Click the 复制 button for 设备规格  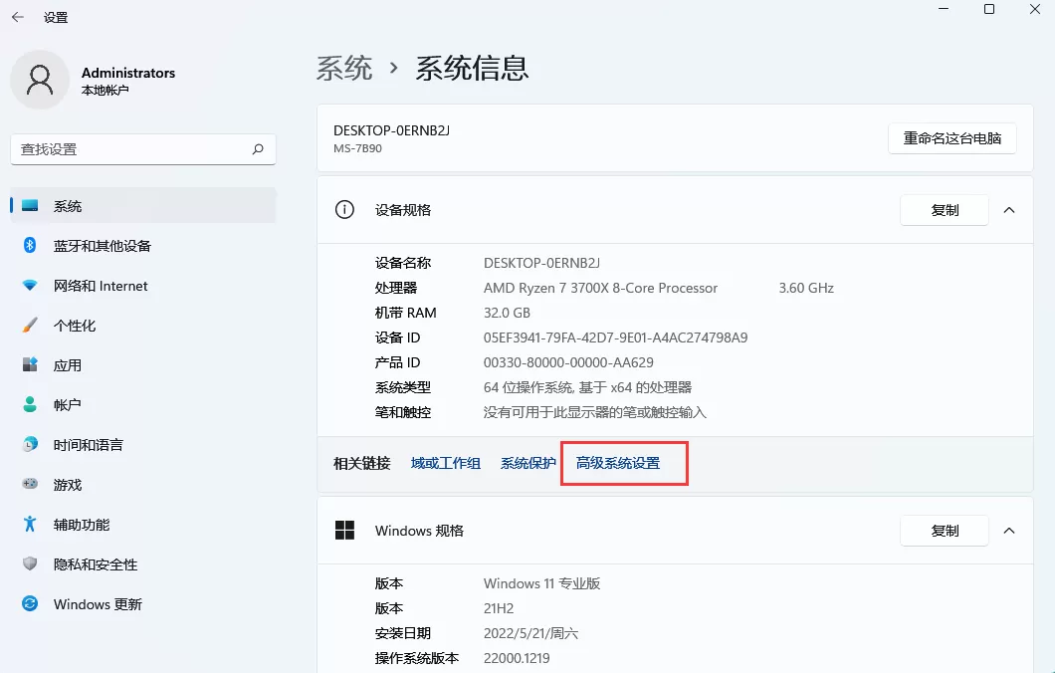point(944,210)
